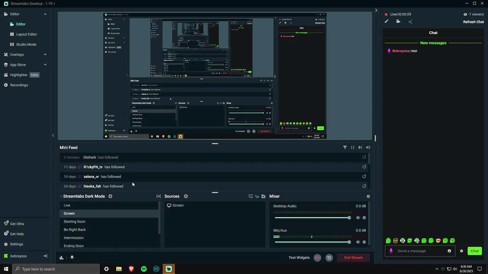Image resolution: width=488 pixels, height=274 pixels.
Task: Click the green Chat send button
Action: coord(475,251)
